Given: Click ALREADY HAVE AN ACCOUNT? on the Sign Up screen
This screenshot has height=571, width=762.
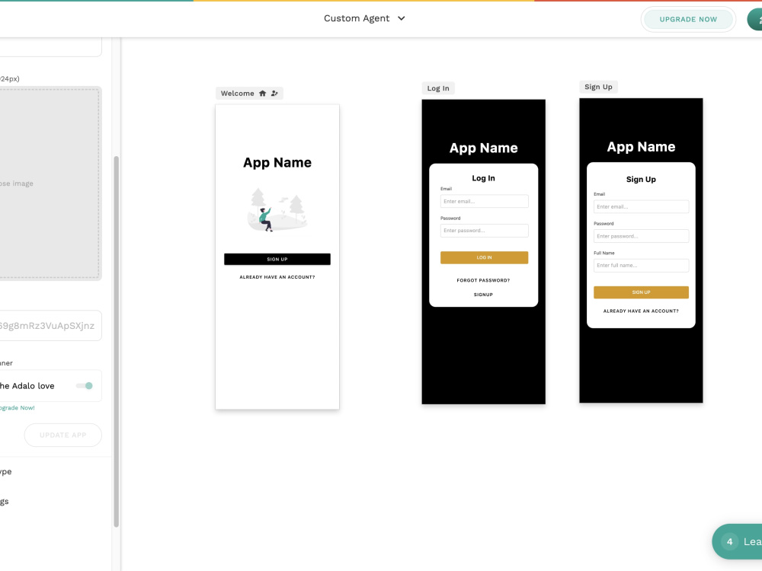Looking at the screenshot, I should coord(641,311).
